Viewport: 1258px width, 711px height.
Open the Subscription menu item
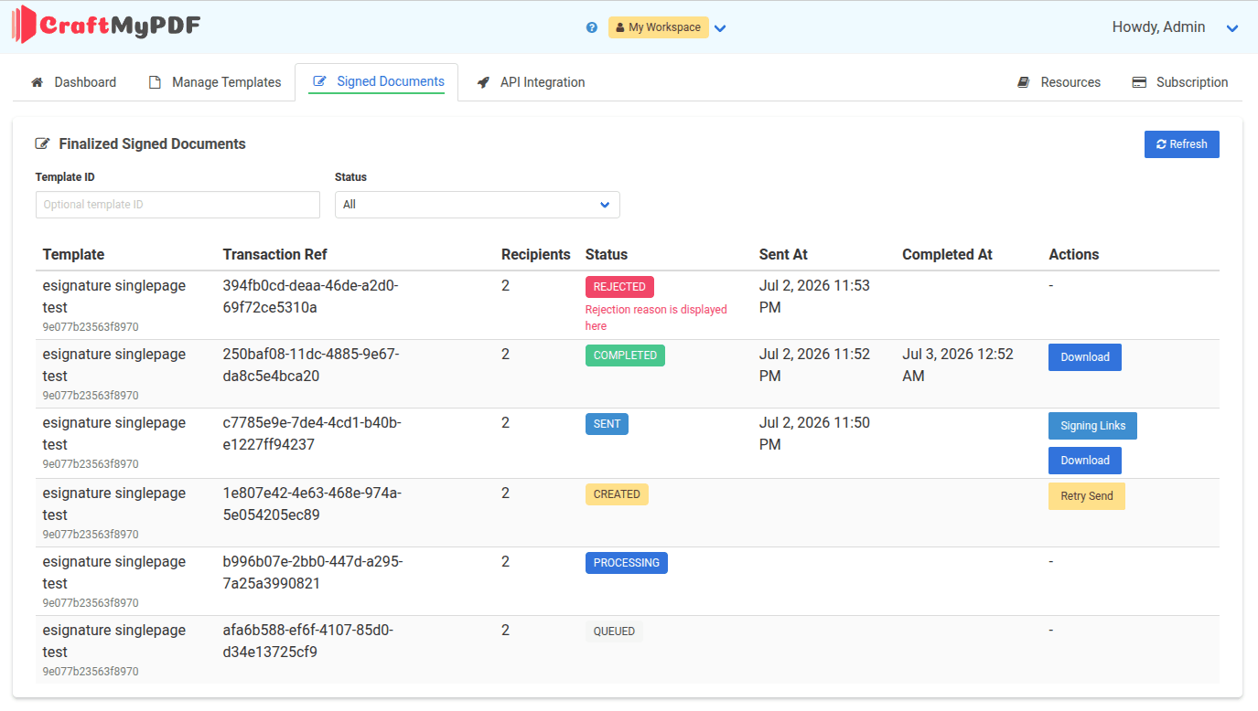[1180, 82]
